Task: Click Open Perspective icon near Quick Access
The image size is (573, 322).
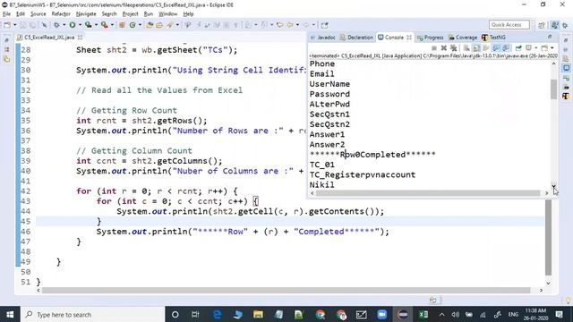Action: [541, 25]
